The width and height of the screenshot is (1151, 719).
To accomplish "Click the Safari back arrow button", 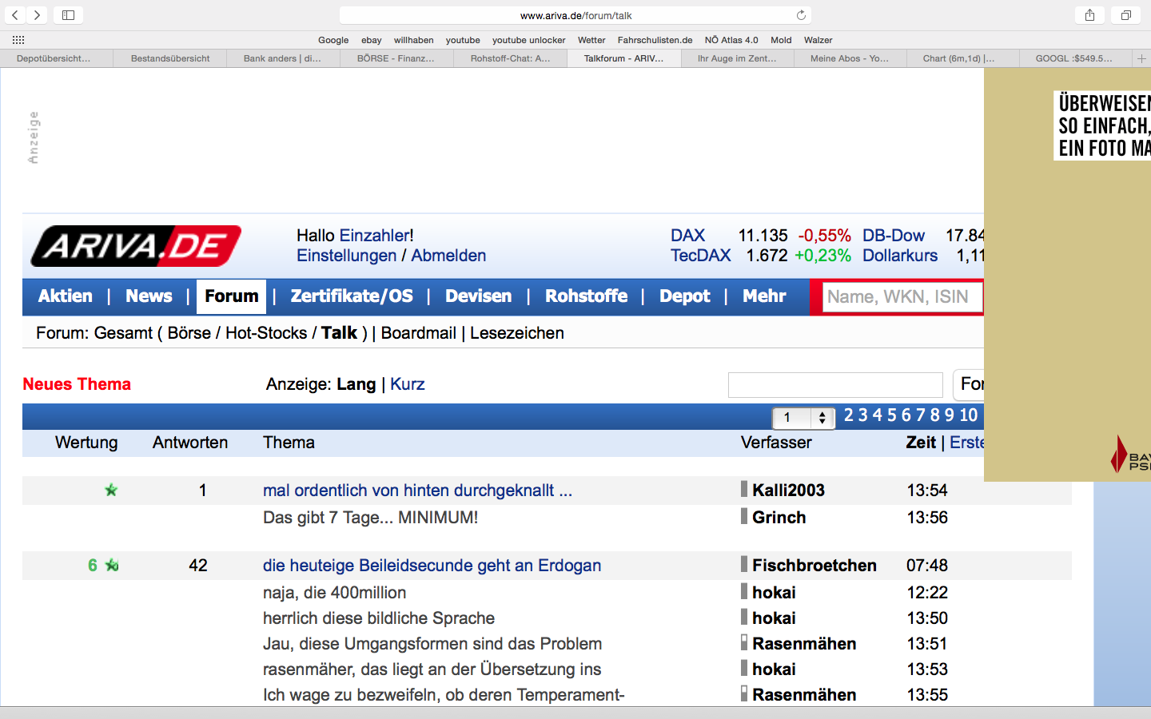I will pos(15,15).
